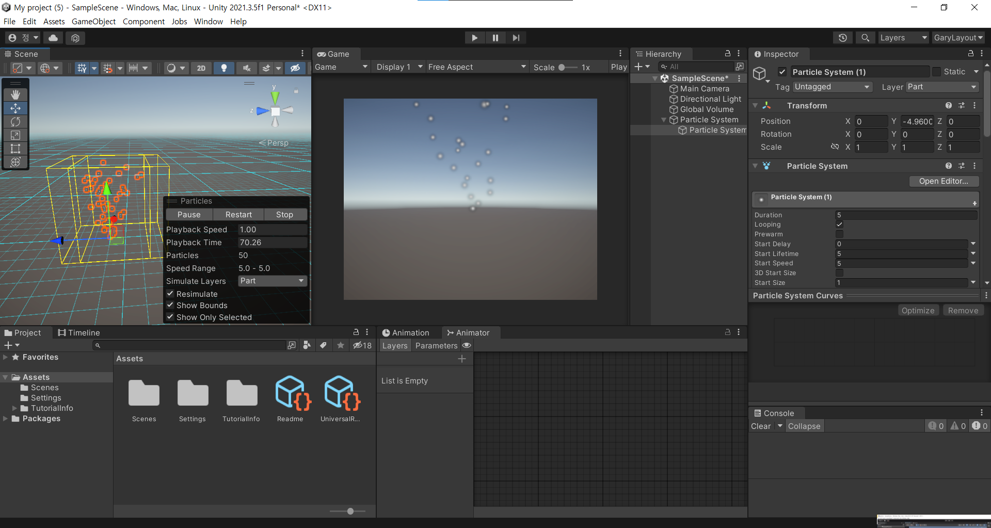Open the Package Manager cube icon

pos(75,38)
